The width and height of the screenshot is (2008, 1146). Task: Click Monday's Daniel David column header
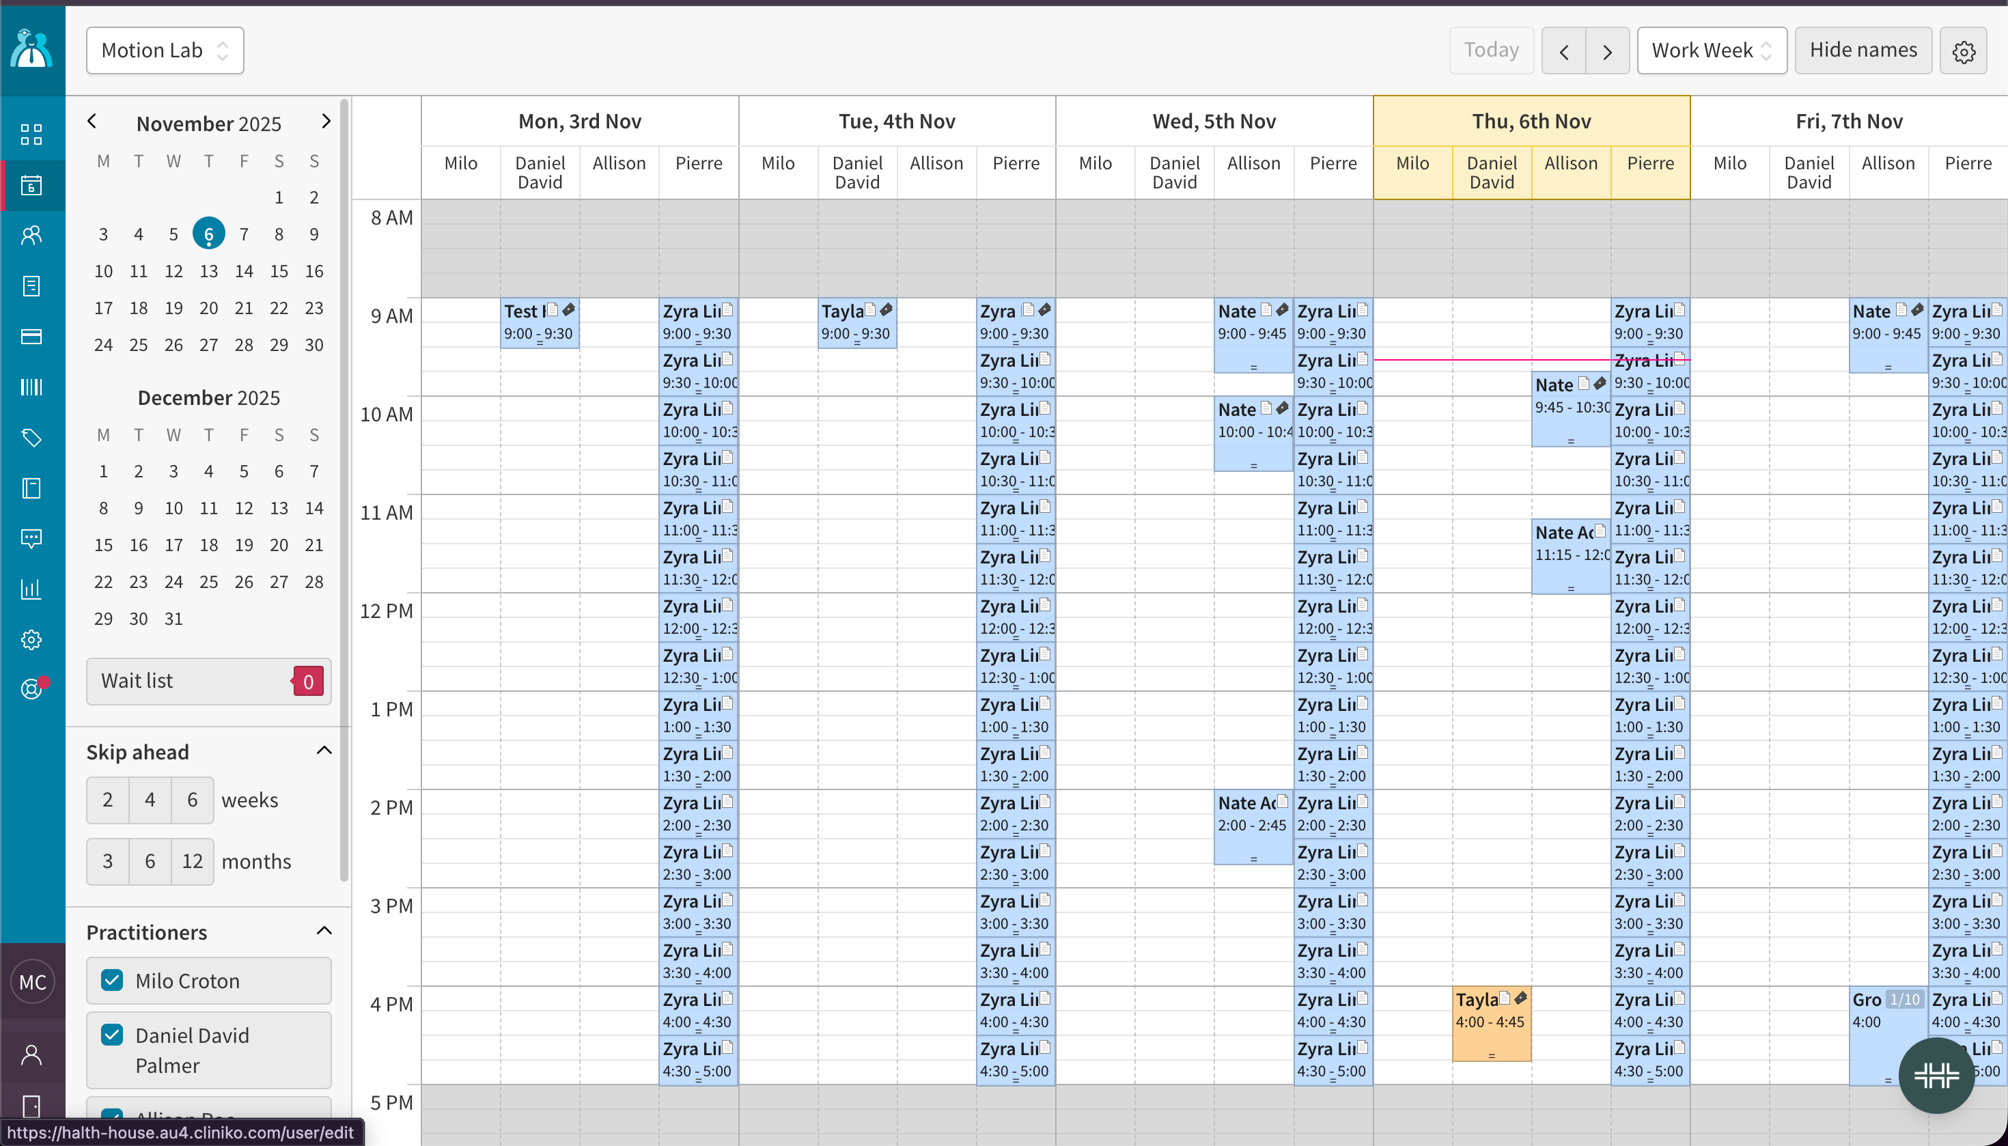point(540,172)
